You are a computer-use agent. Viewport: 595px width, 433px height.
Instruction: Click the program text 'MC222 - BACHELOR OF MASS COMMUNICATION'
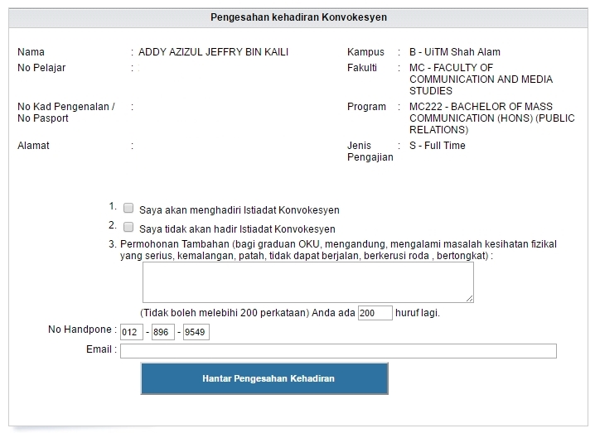(x=491, y=118)
